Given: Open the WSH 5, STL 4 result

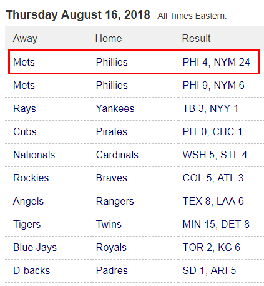Looking at the screenshot, I should [215, 155].
